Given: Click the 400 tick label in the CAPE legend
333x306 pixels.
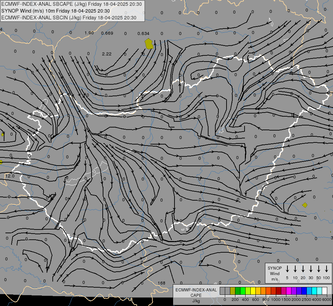Looking at the screenshot, I should pyautogui.click(x=245, y=300).
